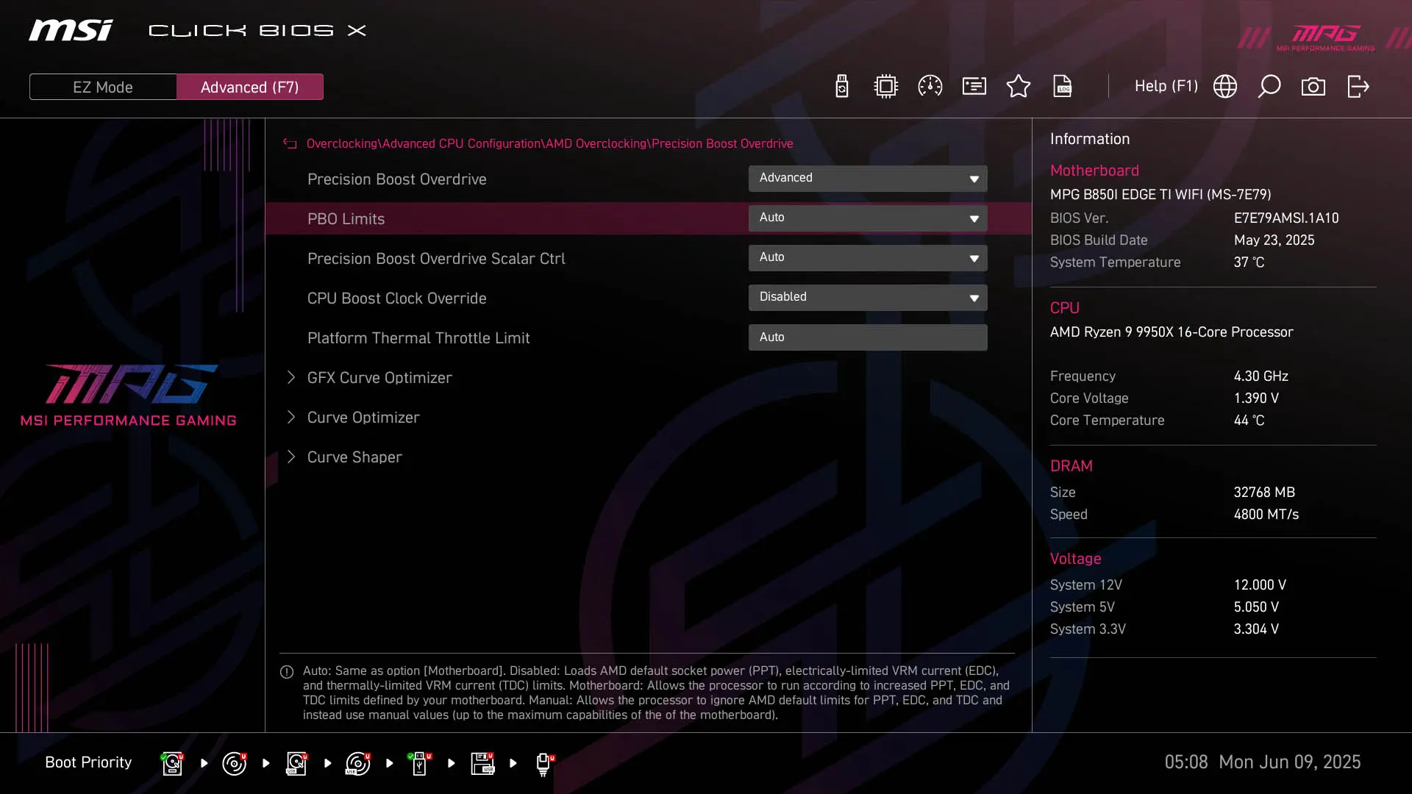Image resolution: width=1412 pixels, height=794 pixels.
Task: Open CPU Boost Clock Override dropdown
Action: click(868, 297)
